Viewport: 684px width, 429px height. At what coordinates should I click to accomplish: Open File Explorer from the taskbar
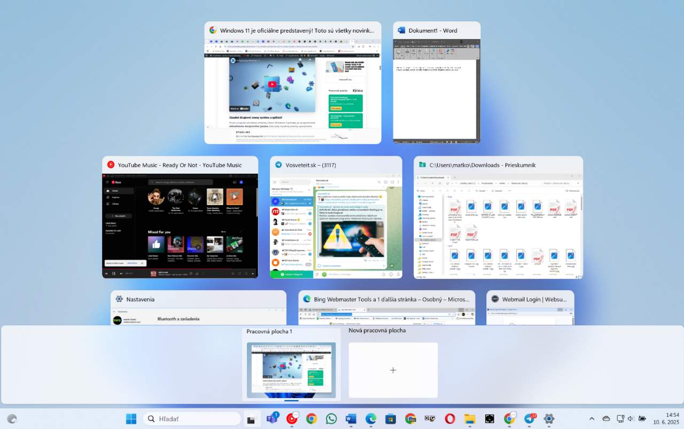click(x=470, y=419)
